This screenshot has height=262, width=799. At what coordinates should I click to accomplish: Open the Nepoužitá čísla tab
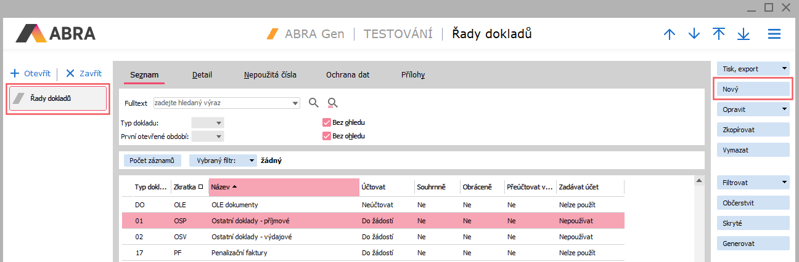coord(270,75)
